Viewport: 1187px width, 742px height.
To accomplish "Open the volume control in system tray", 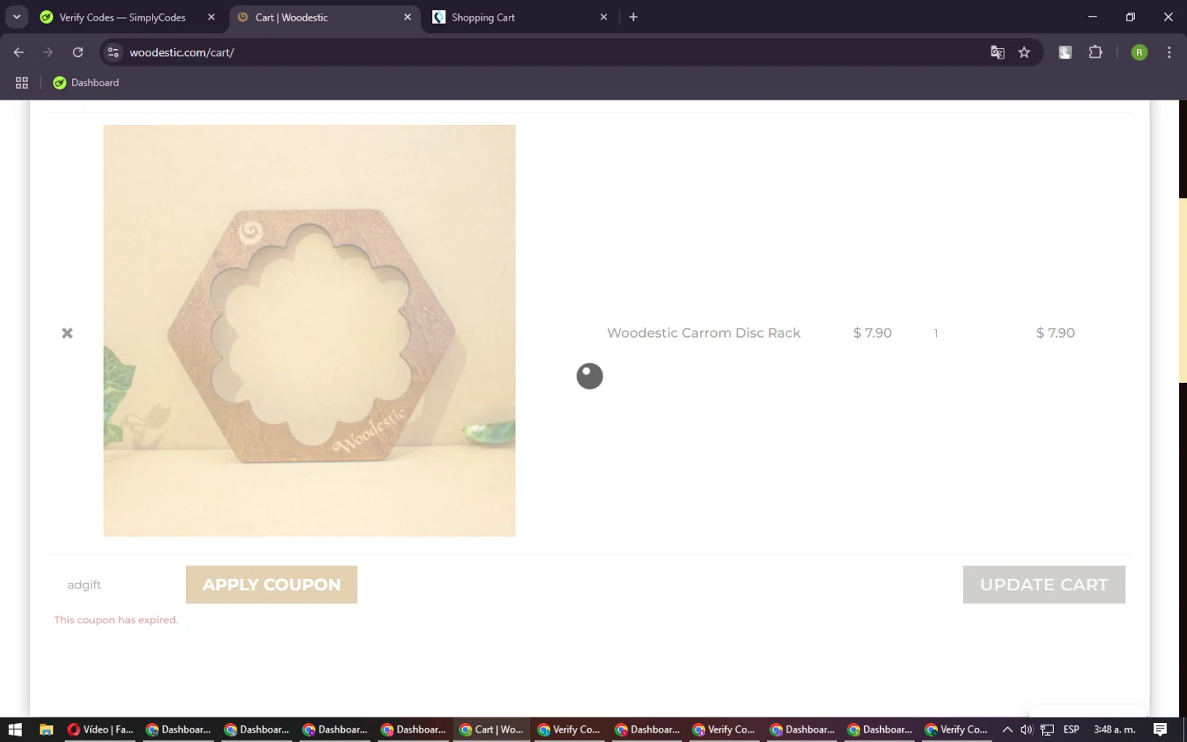I will click(1026, 729).
